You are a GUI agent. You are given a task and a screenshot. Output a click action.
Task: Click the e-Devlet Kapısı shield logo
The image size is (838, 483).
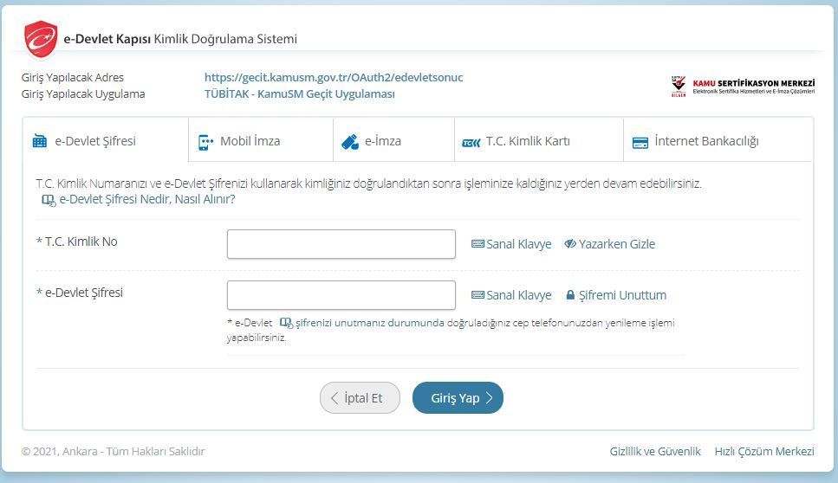pos(41,39)
